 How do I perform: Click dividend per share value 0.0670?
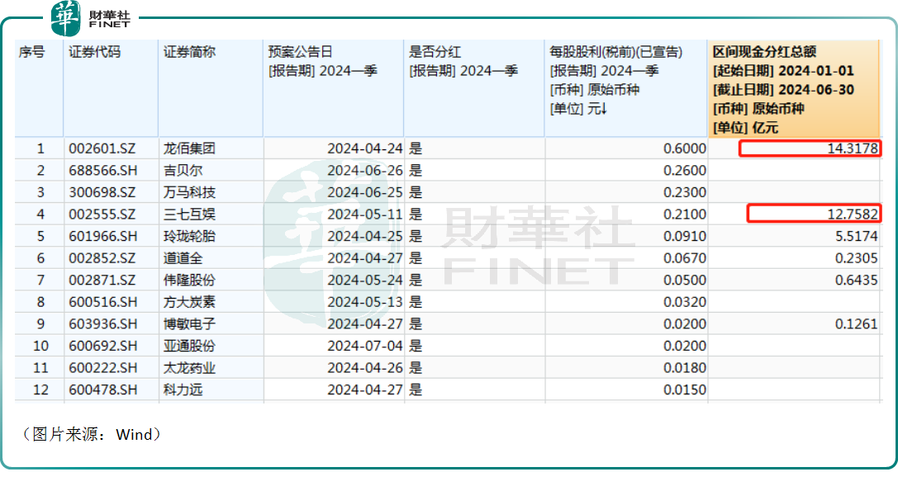coord(684,258)
